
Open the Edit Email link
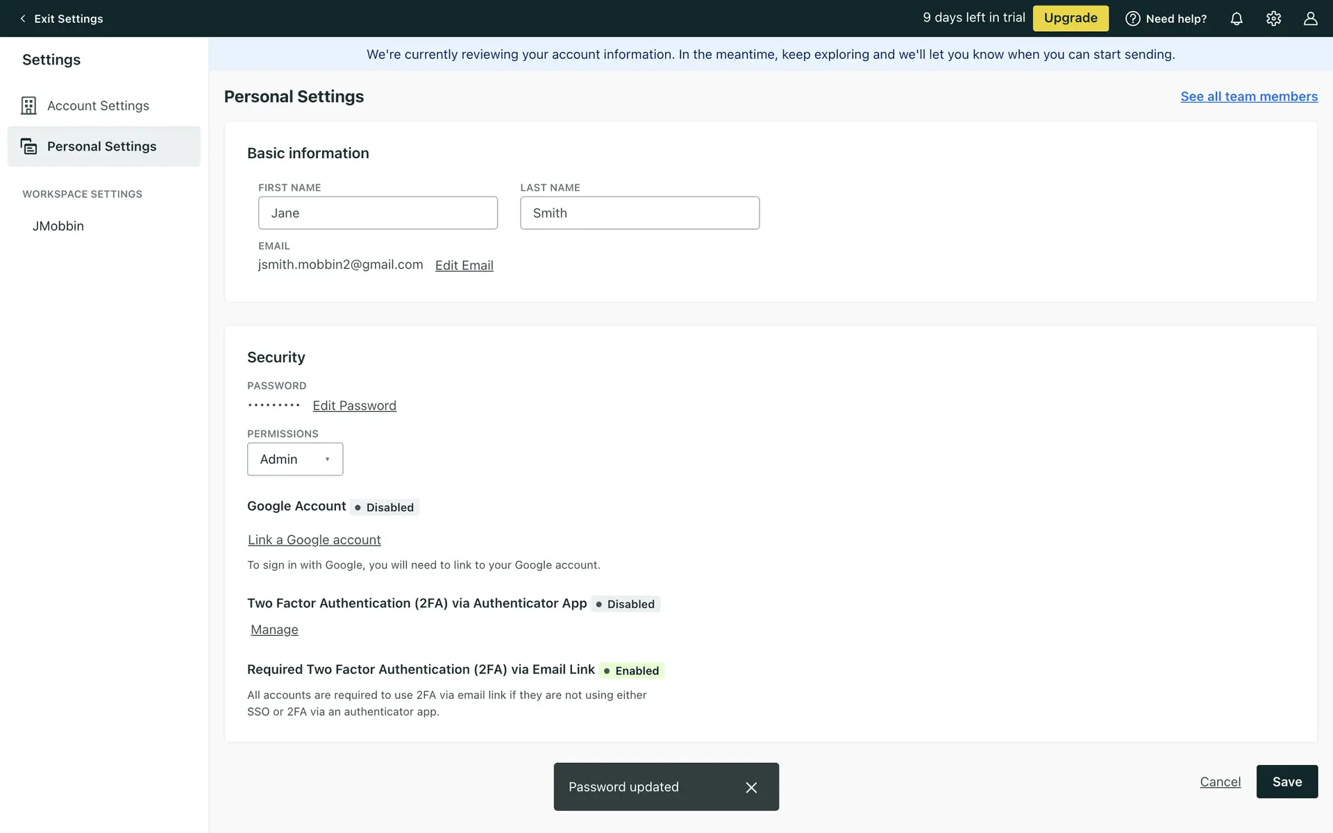pyautogui.click(x=464, y=265)
